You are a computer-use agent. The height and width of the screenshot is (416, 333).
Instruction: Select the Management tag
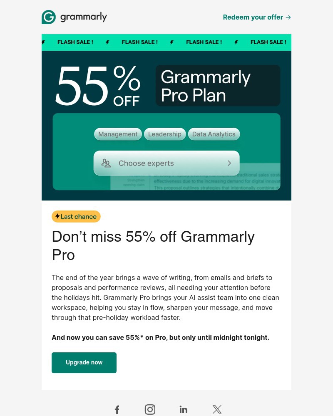(x=118, y=134)
